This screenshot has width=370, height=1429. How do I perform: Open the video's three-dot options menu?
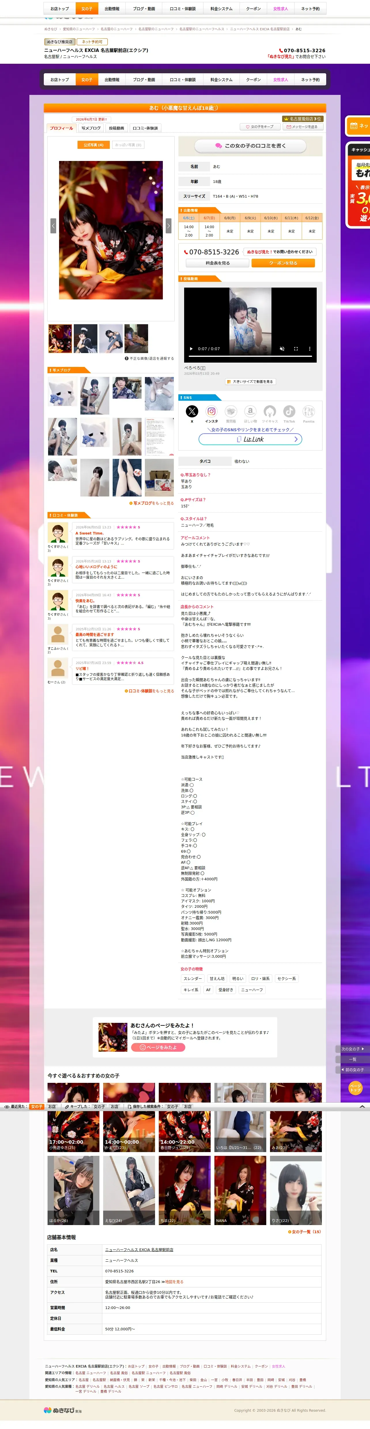[x=309, y=349]
